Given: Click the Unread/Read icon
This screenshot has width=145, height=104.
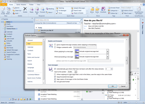Looking at the screenshot, I should [x=109, y=8].
